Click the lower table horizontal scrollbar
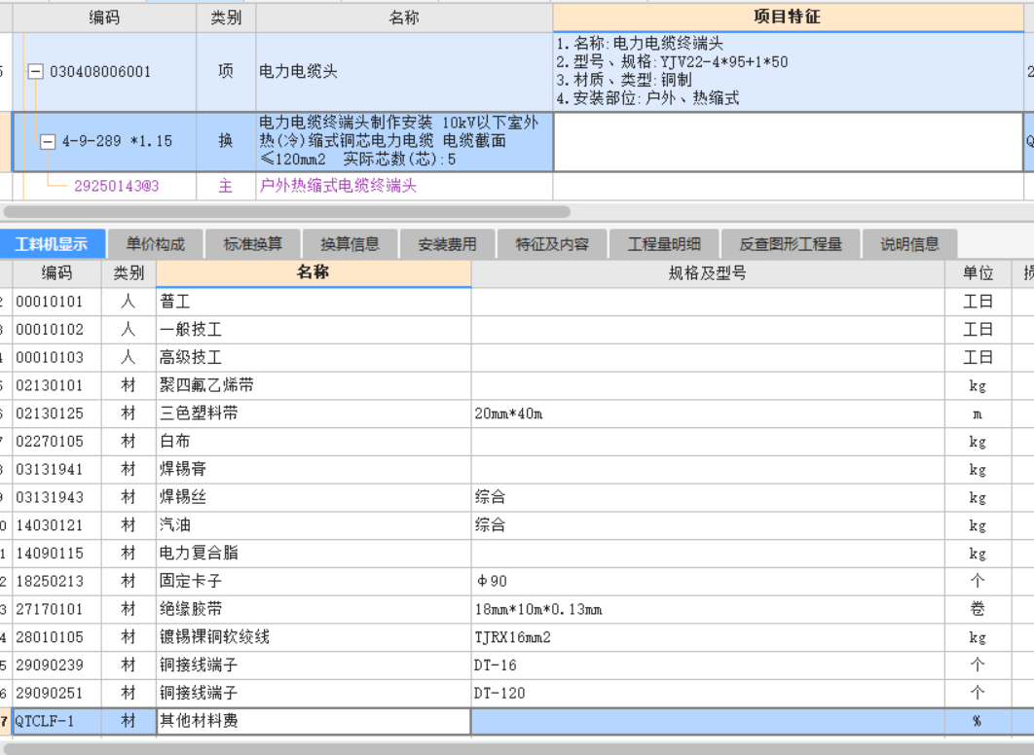This screenshot has width=1034, height=755. pyautogui.click(x=517, y=749)
